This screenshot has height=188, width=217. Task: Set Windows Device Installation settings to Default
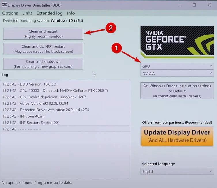[x=177, y=91]
